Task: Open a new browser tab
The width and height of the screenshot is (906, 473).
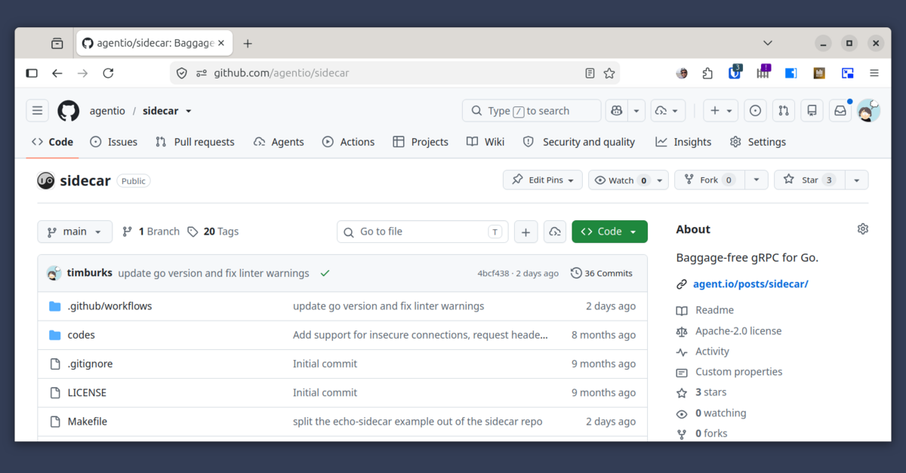Action: click(248, 44)
